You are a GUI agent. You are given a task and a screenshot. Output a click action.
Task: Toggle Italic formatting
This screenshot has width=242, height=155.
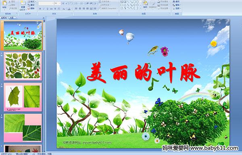[44, 9]
